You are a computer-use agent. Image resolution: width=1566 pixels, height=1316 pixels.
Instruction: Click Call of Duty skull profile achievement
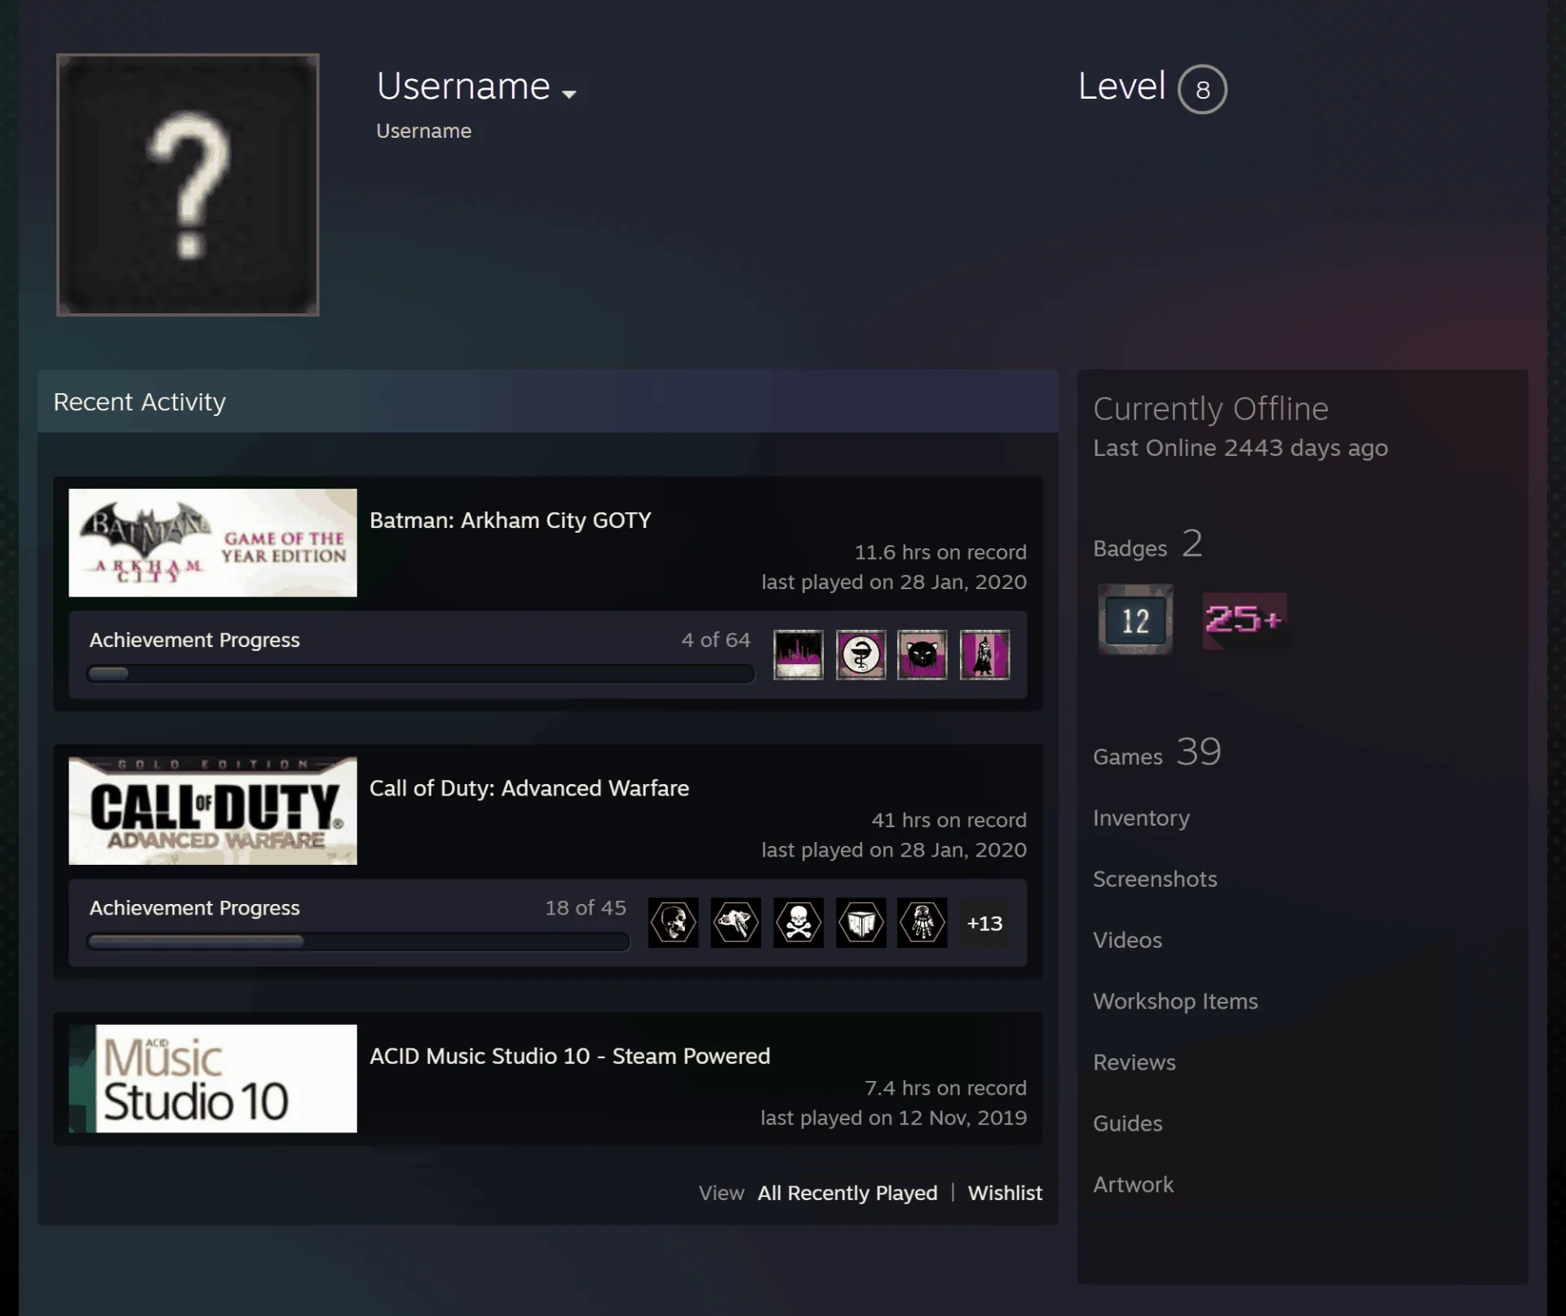pyautogui.click(x=674, y=923)
